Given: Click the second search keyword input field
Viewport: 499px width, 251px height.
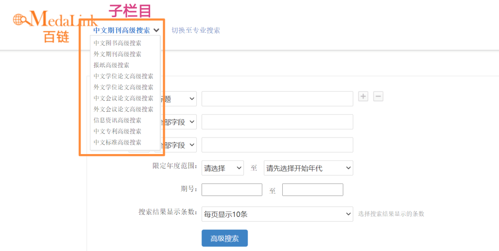Looking at the screenshot, I should 277,122.
